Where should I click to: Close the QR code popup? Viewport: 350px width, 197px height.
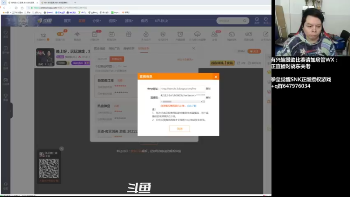(x=62, y=149)
